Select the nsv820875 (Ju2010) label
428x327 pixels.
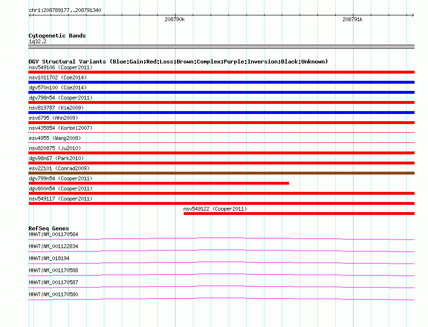point(55,148)
